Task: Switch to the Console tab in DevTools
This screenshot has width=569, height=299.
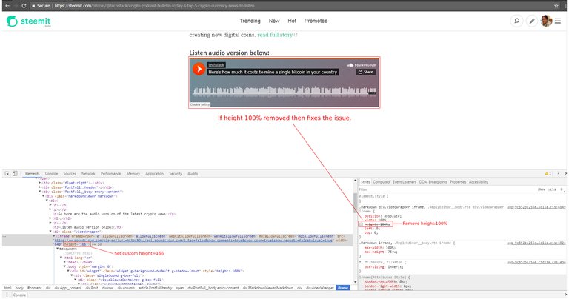Action: (x=51, y=173)
